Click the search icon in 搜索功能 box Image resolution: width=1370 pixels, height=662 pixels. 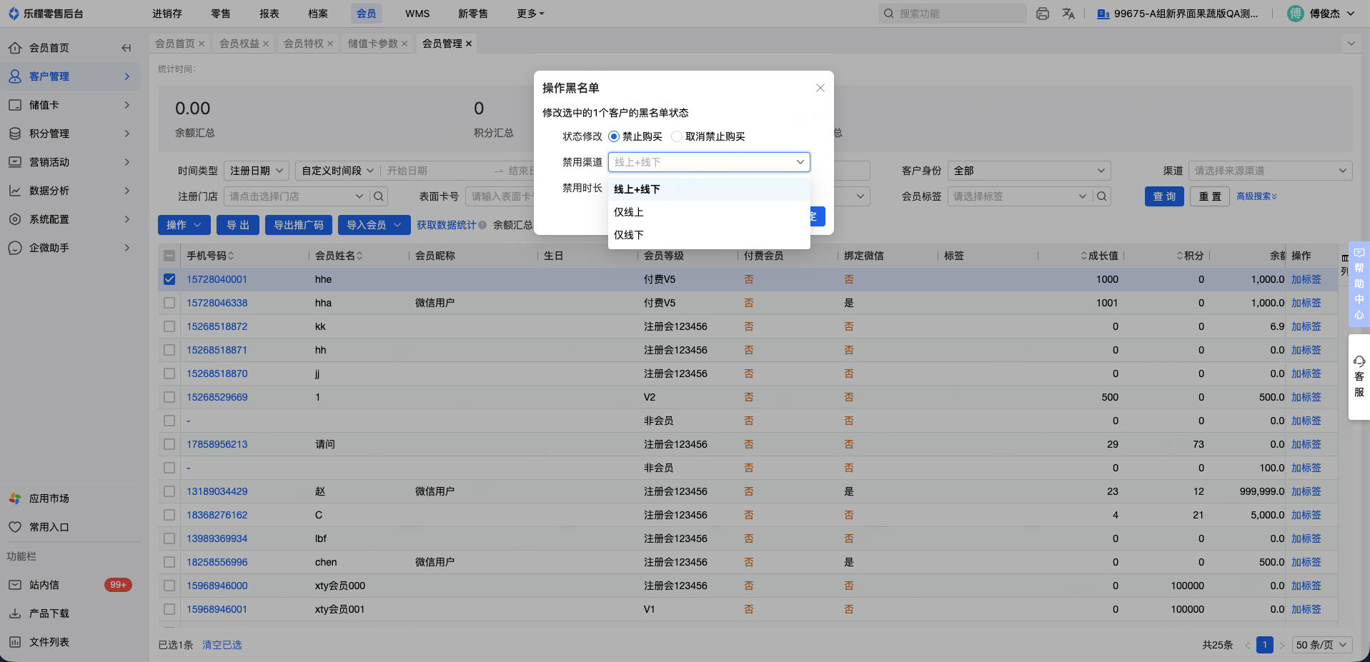[x=889, y=14]
